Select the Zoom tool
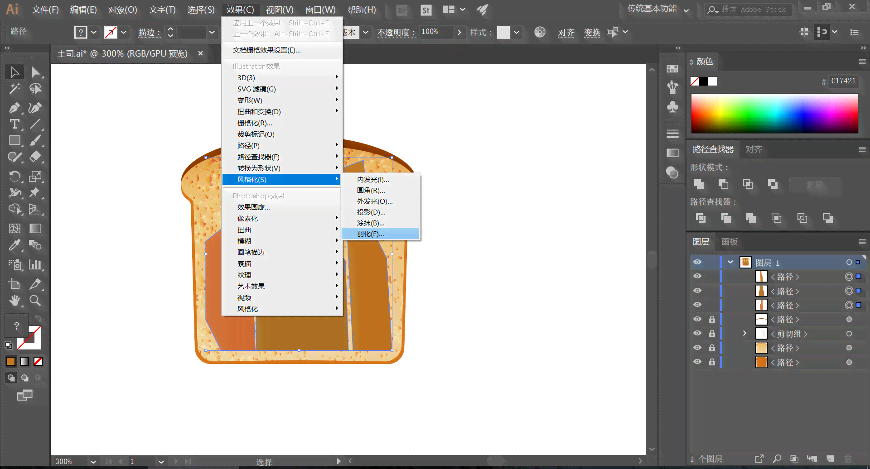Viewport: 870px width, 469px height. [35, 300]
